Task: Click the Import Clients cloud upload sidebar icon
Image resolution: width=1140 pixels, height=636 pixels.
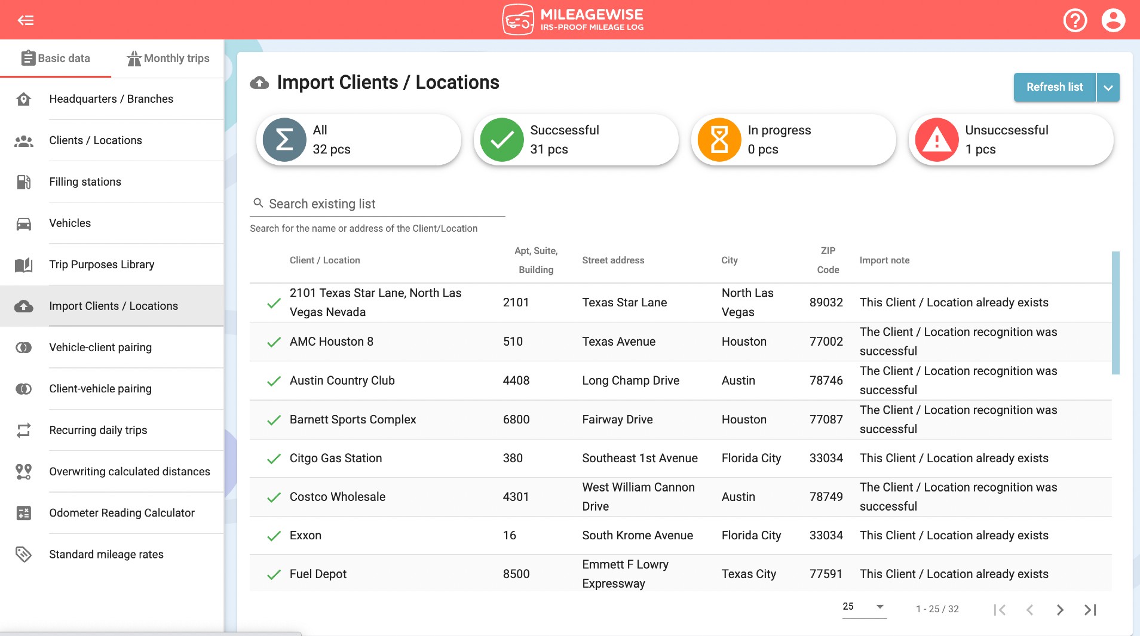Action: [x=23, y=306]
